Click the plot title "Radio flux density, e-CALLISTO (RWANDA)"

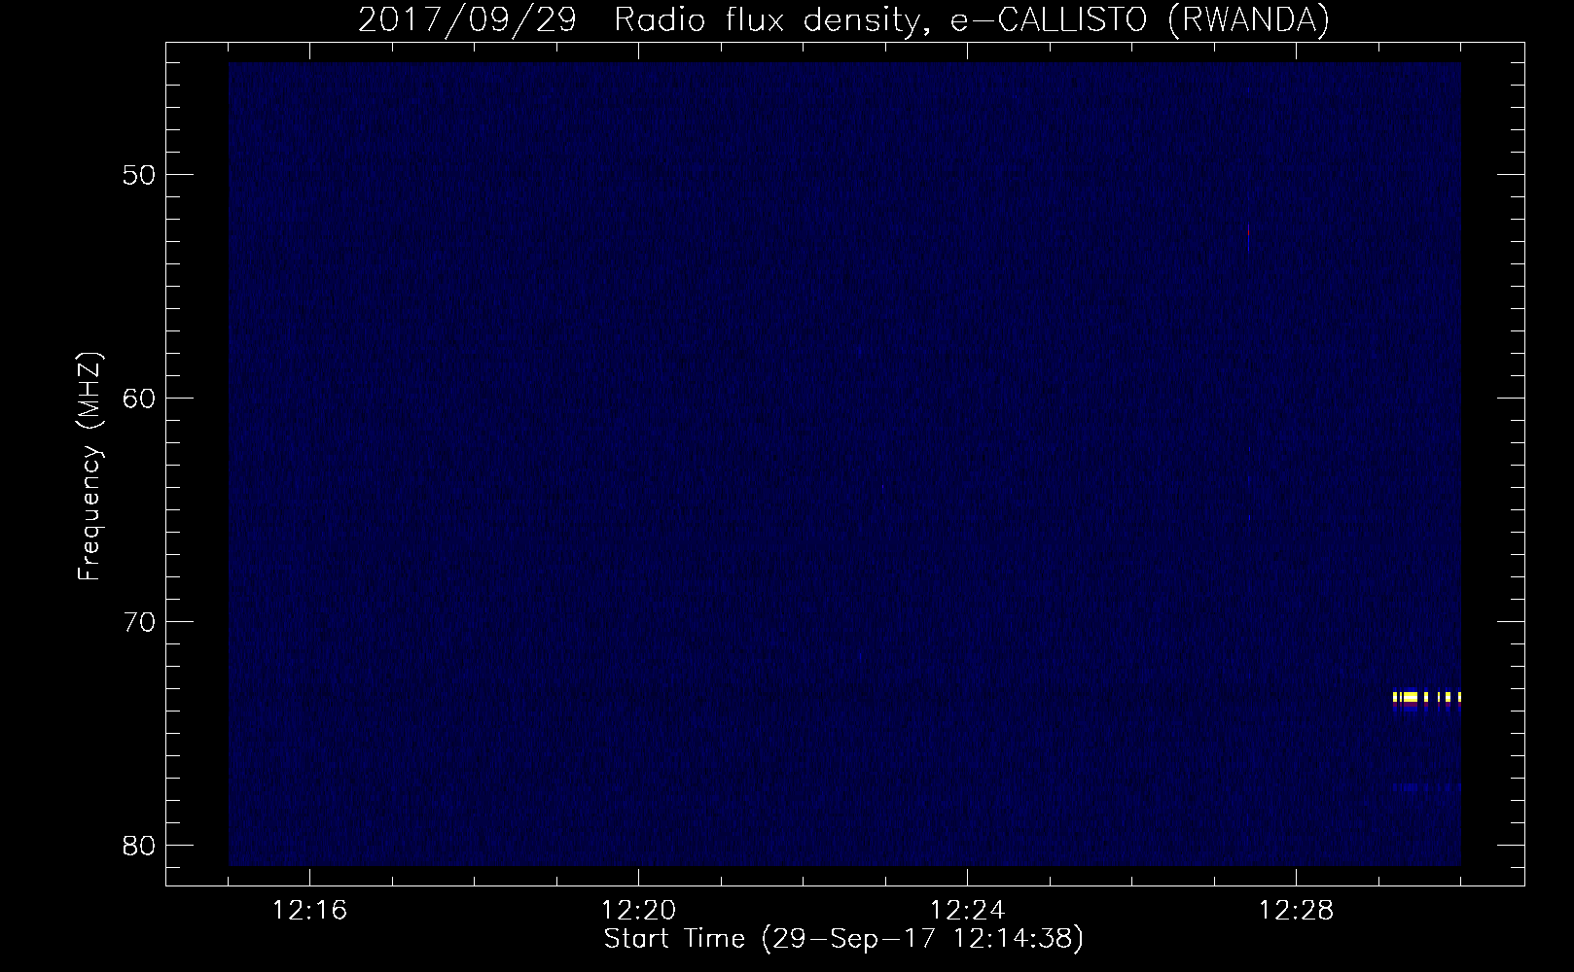[x=972, y=20]
